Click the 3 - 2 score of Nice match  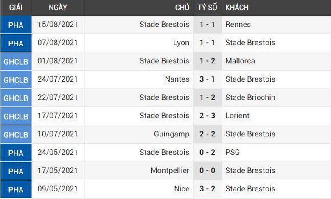(208, 188)
